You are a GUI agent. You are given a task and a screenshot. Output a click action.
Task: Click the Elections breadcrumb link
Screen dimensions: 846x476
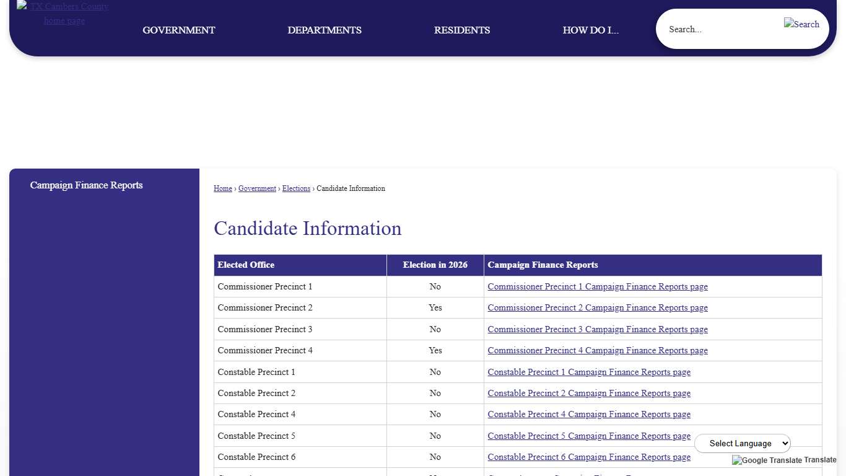click(x=296, y=188)
